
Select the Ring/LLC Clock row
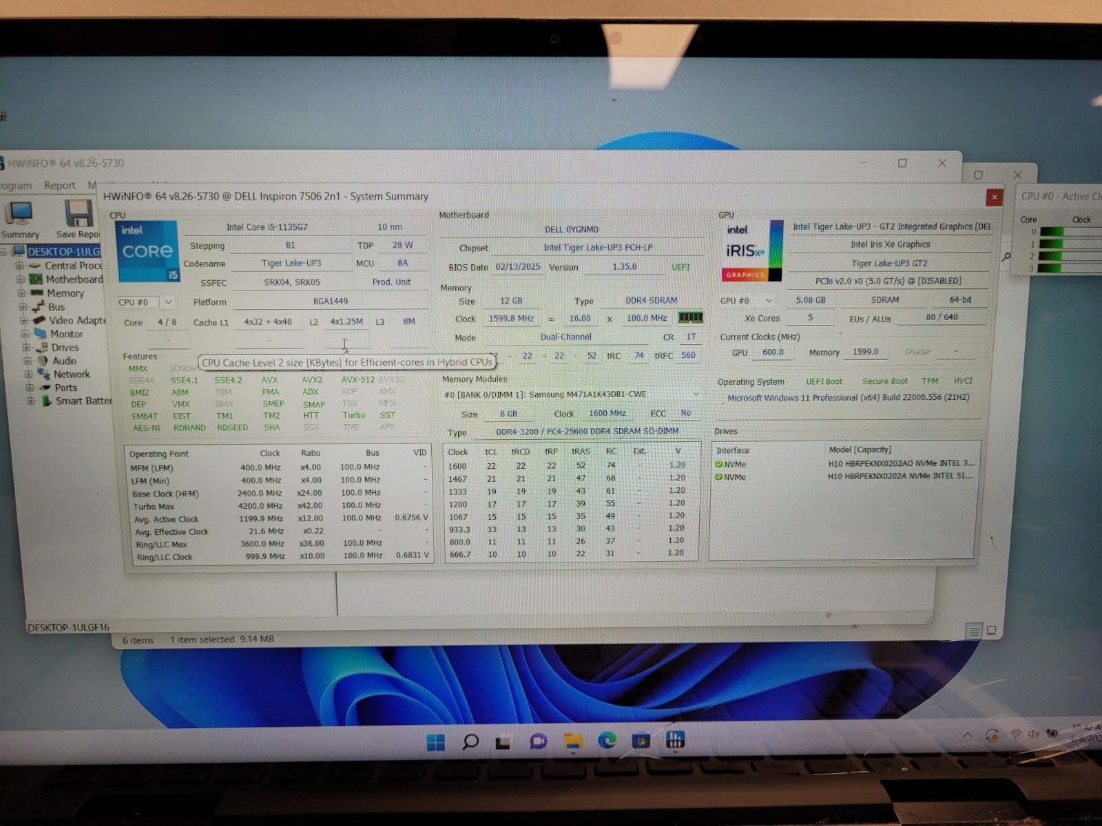tap(280, 556)
